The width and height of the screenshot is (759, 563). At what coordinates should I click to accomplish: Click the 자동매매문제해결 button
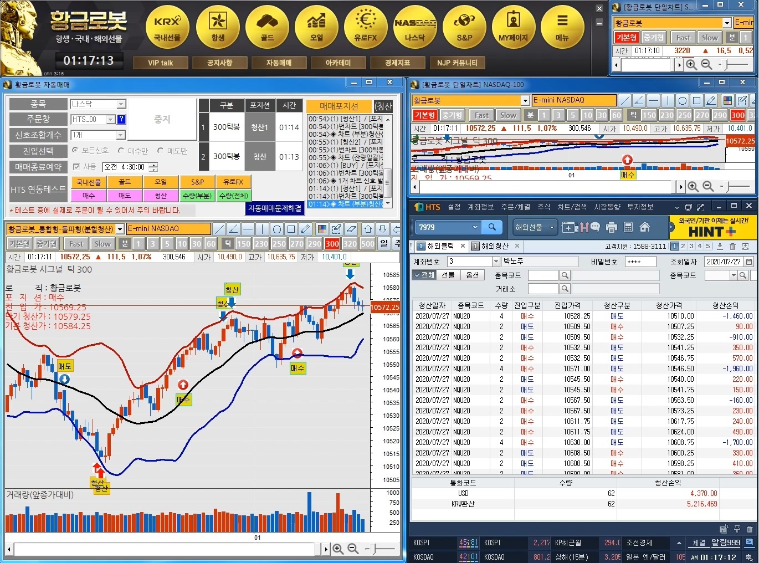(275, 208)
